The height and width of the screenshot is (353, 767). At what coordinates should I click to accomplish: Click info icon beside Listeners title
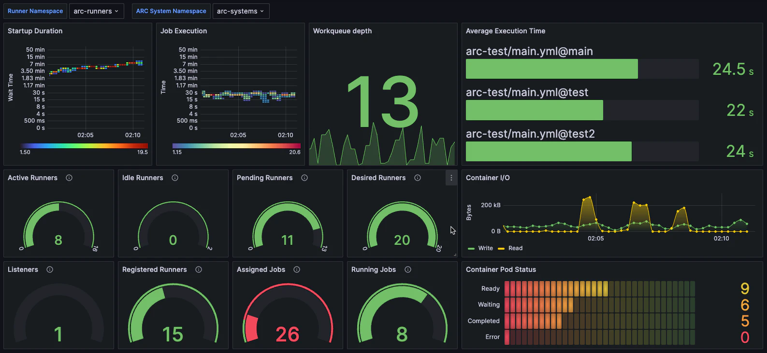coord(50,269)
